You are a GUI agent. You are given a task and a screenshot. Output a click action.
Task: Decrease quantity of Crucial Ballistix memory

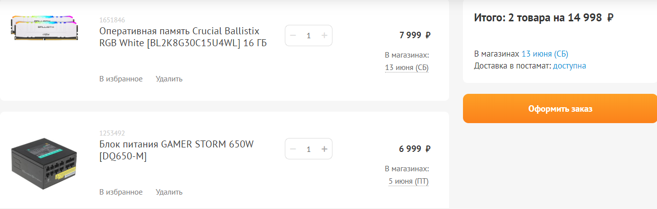(x=293, y=36)
